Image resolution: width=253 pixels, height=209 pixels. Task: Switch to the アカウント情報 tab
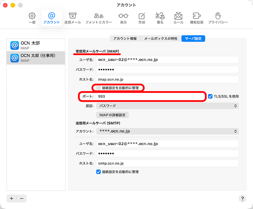tap(125, 38)
